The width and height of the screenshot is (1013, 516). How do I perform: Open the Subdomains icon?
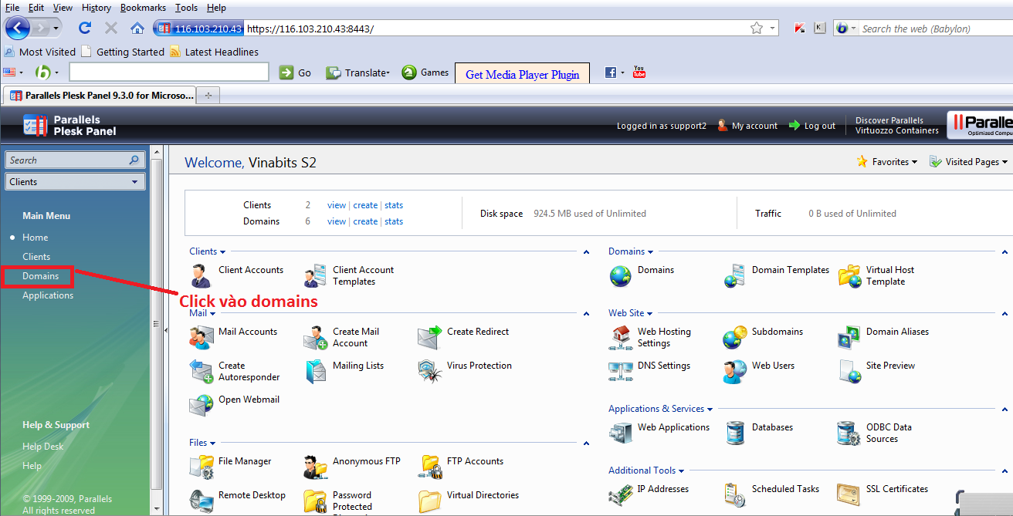click(x=734, y=338)
